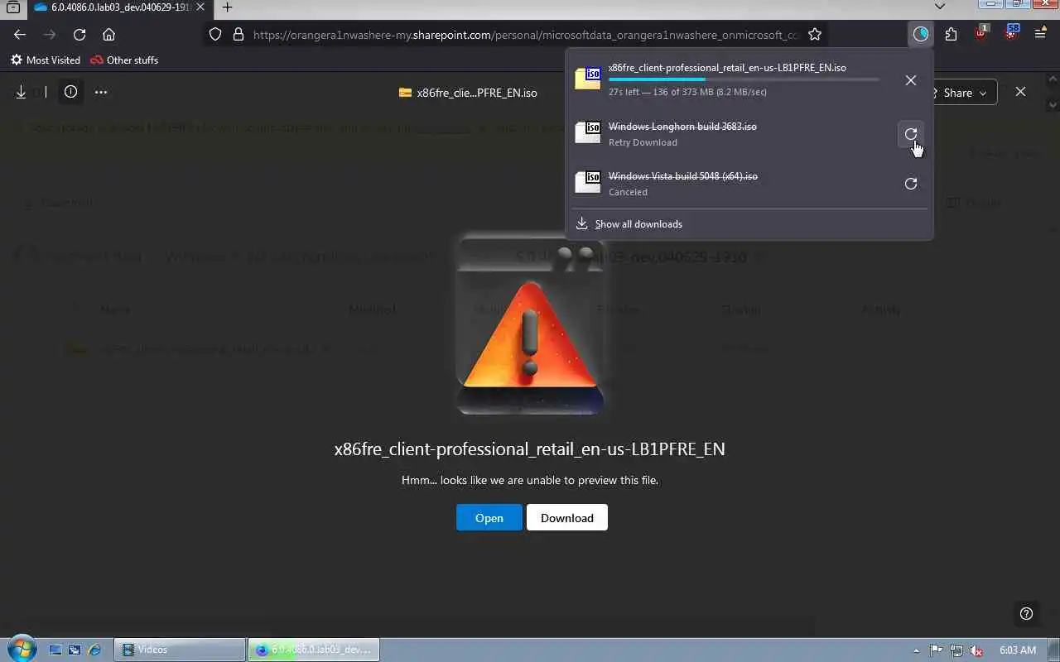This screenshot has width=1060, height=662.
Task: Open the help question mark button
Action: pyautogui.click(x=1026, y=613)
